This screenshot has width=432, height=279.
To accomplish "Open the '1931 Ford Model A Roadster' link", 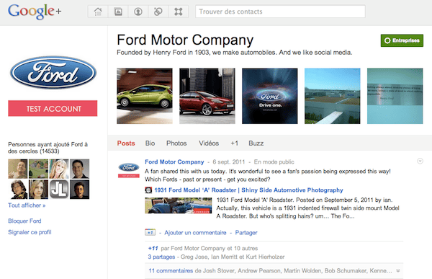I will [248, 190].
